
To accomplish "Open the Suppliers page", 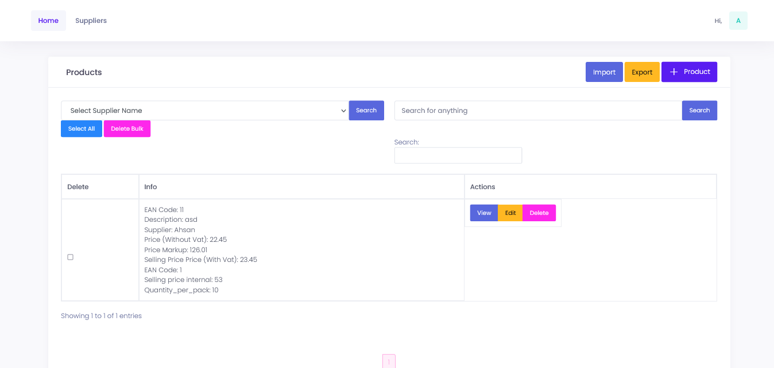I will click(91, 21).
